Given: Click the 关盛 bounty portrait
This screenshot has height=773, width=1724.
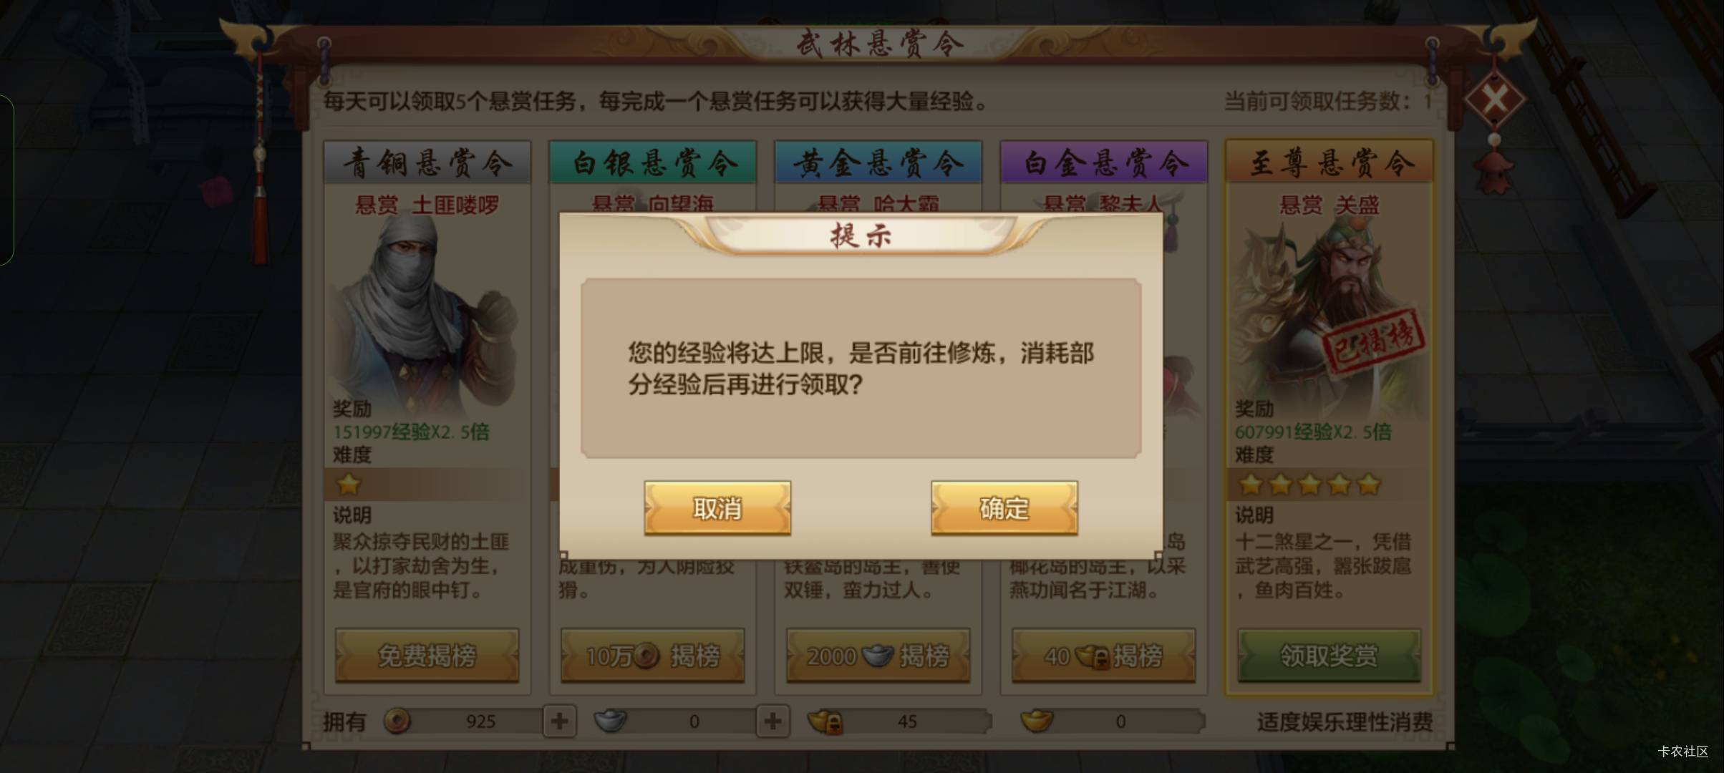Looking at the screenshot, I should tap(1330, 308).
